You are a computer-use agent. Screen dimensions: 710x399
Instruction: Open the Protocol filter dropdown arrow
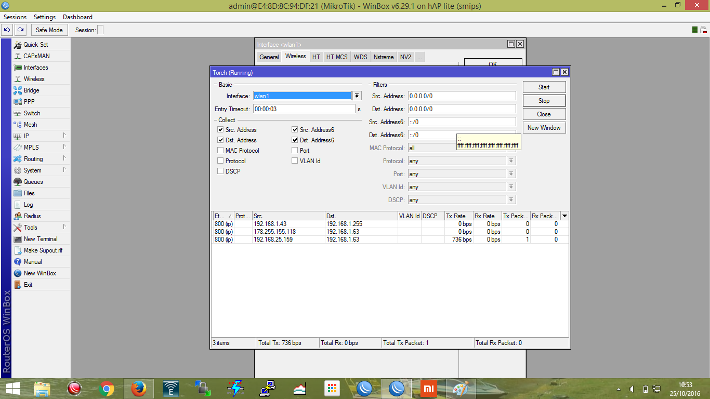click(511, 161)
